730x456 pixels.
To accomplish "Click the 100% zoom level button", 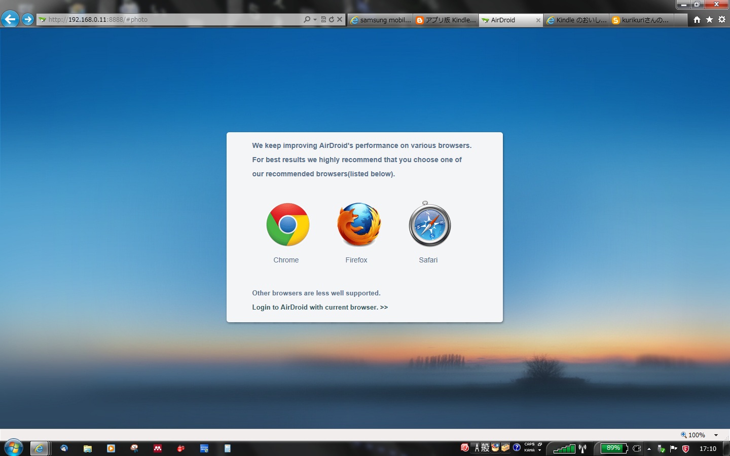I will point(693,435).
